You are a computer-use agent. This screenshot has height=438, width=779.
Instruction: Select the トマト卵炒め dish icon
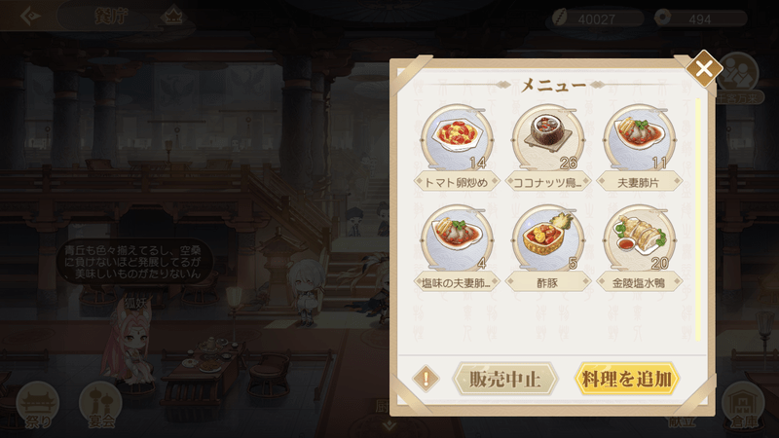[457, 138]
